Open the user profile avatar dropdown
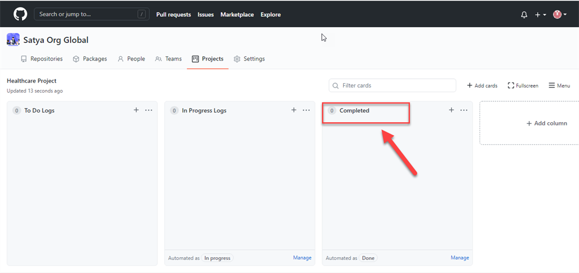 coord(558,15)
